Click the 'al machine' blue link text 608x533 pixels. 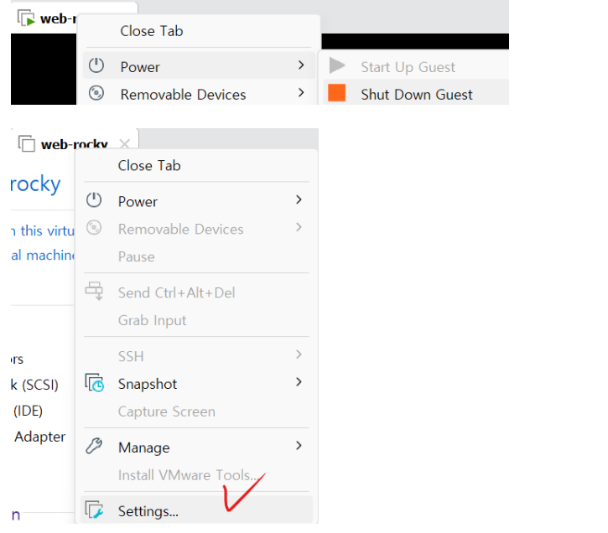click(x=43, y=255)
